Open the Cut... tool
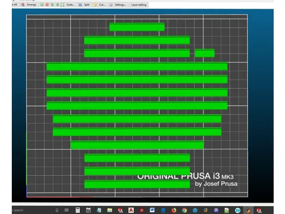285x214 pixels. pos(99,5)
